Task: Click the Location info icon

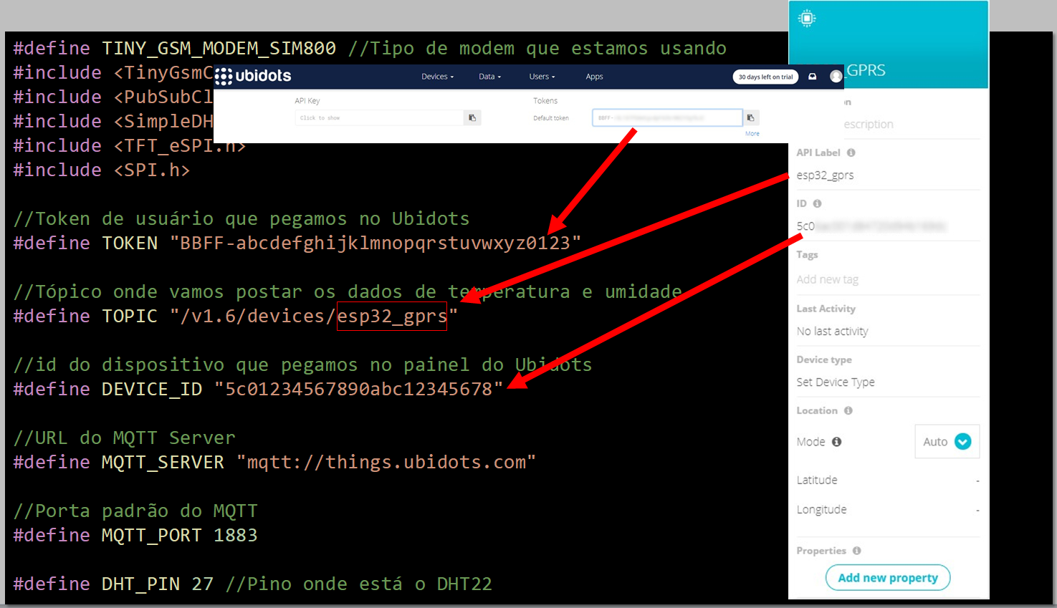Action: (847, 410)
